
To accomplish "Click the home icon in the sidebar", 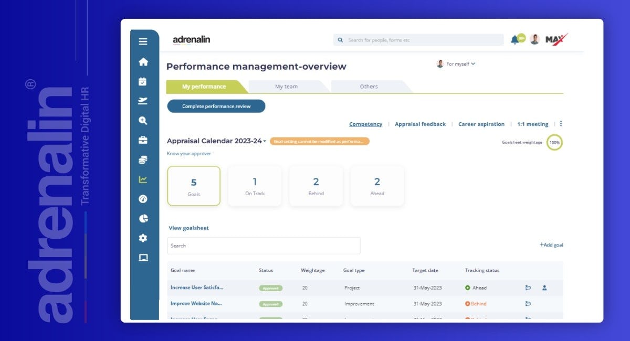I will [x=143, y=61].
